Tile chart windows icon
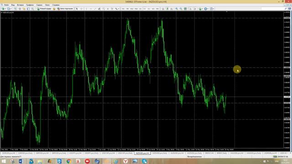292x164 pixels. coord(185,9)
